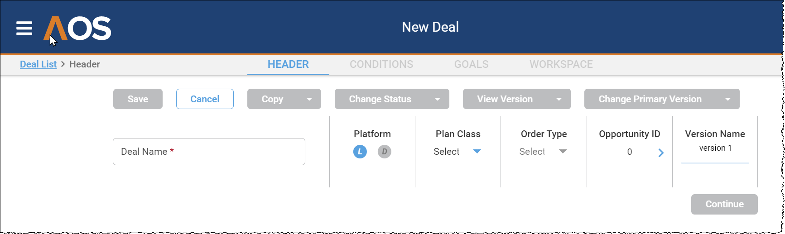Screen dimensions: 785x234
Task: Switch to the CONDITIONS tab
Action: [381, 64]
